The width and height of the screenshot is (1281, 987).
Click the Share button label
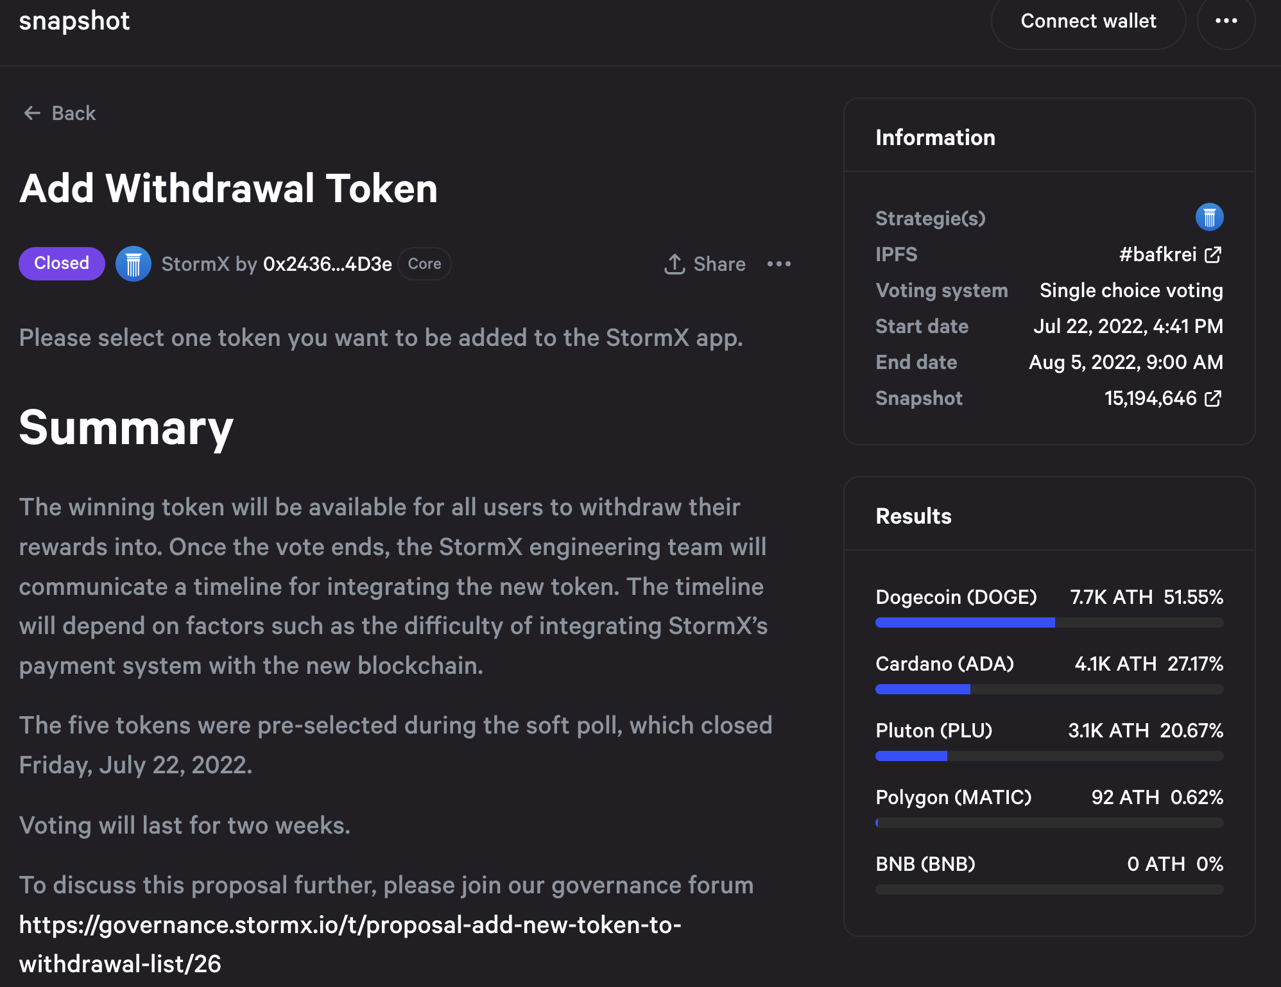click(719, 264)
